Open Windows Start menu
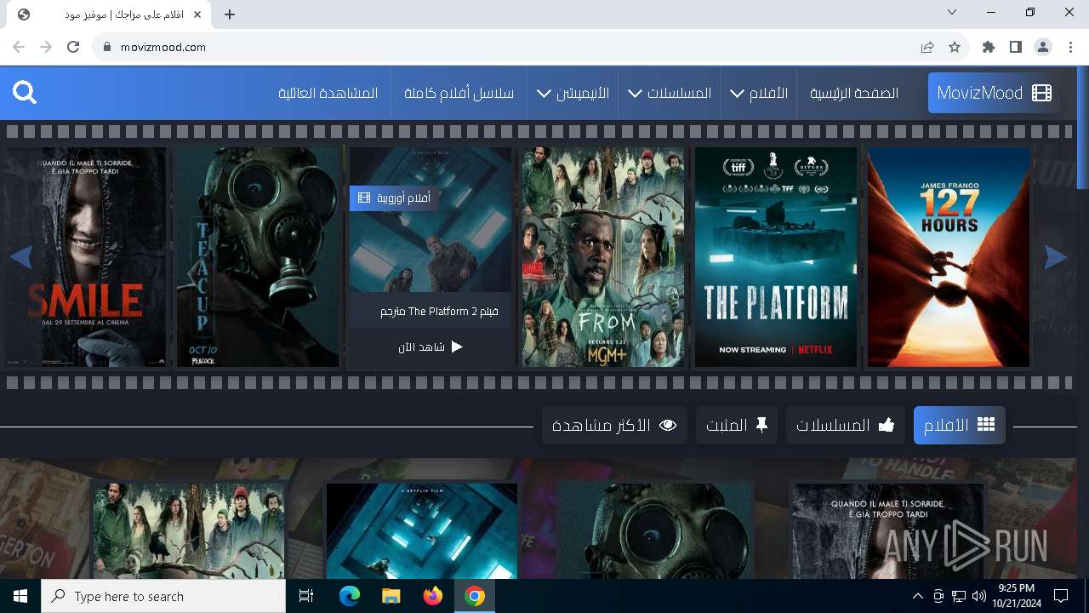 pyautogui.click(x=20, y=596)
